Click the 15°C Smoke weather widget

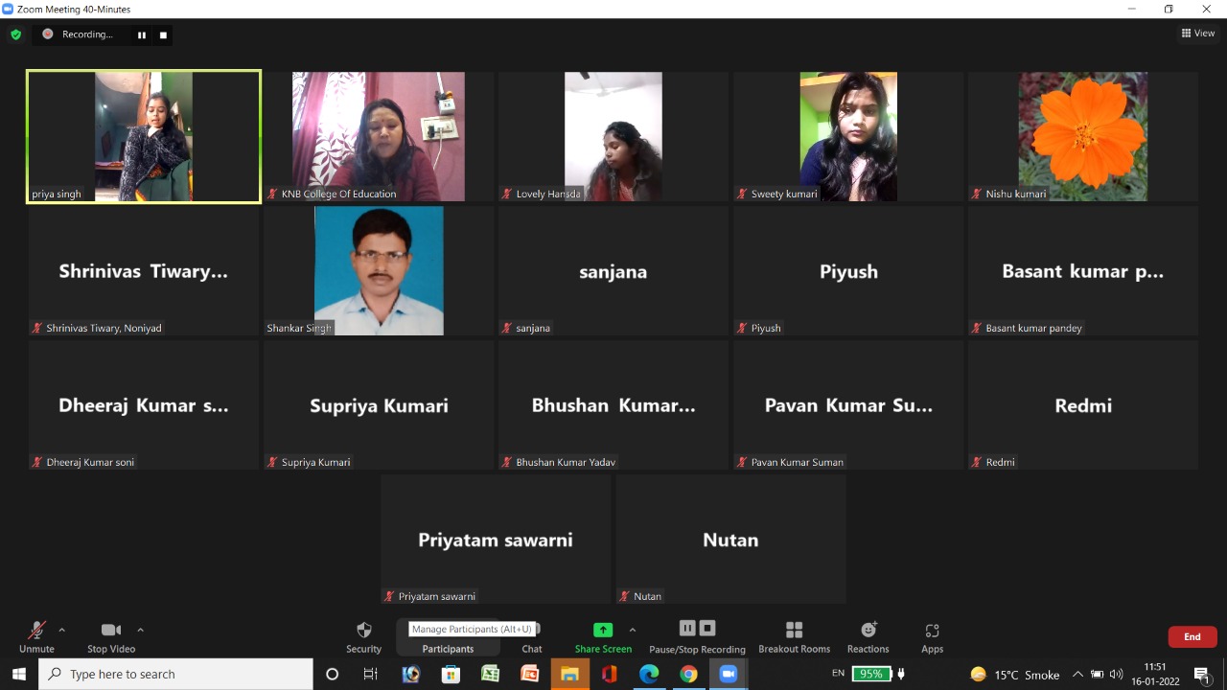(1014, 674)
